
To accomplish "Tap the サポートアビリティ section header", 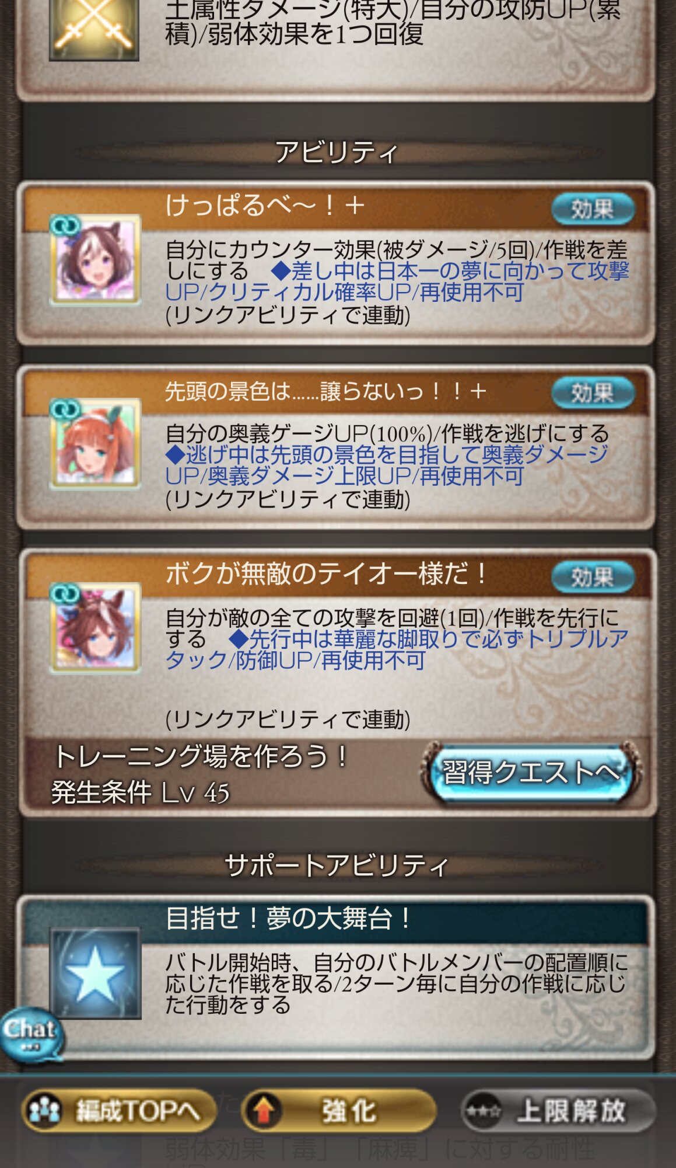I will click(x=337, y=865).
